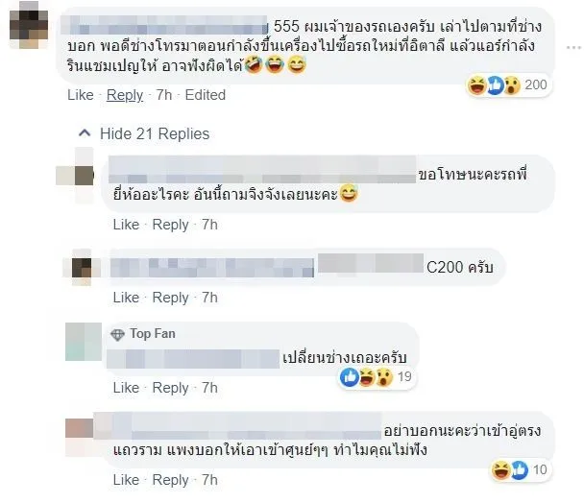This screenshot has width=584, height=503.
Task: Like the main comment about the car owner
Action: pyautogui.click(x=81, y=95)
